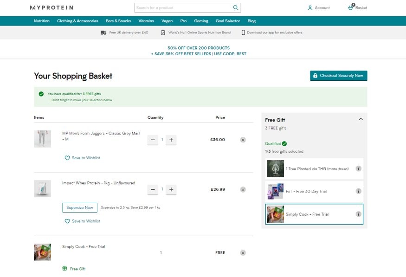Deselect Simply Cook Free Trial gift option
The image size is (406, 277).
click(x=314, y=214)
